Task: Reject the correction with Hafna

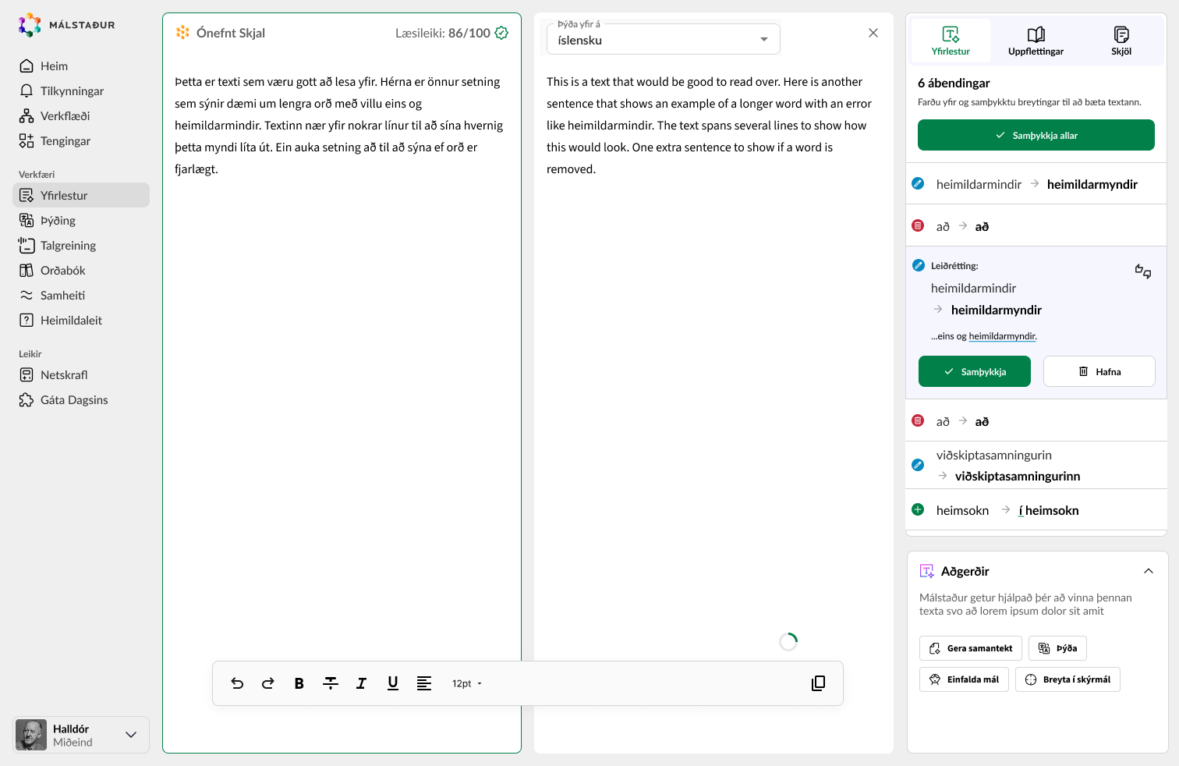Action: pos(1099,371)
